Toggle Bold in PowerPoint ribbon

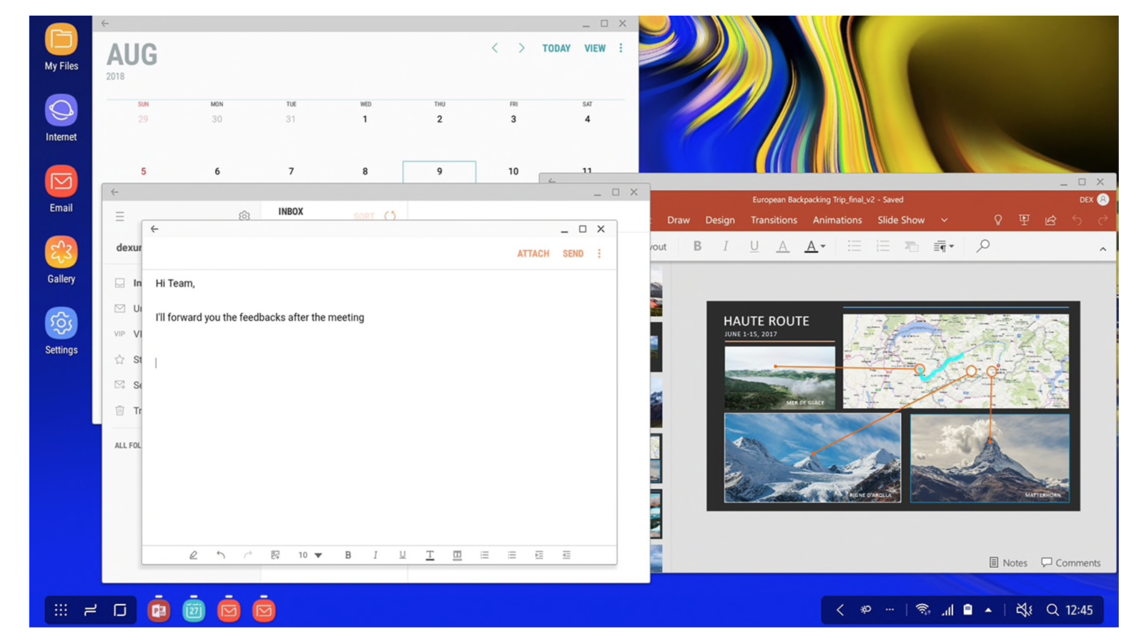[x=697, y=246]
